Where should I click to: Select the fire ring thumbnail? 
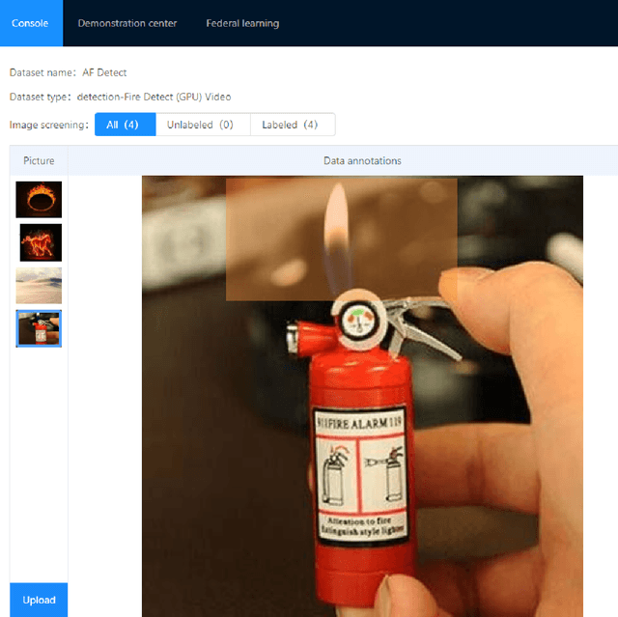[x=39, y=199]
